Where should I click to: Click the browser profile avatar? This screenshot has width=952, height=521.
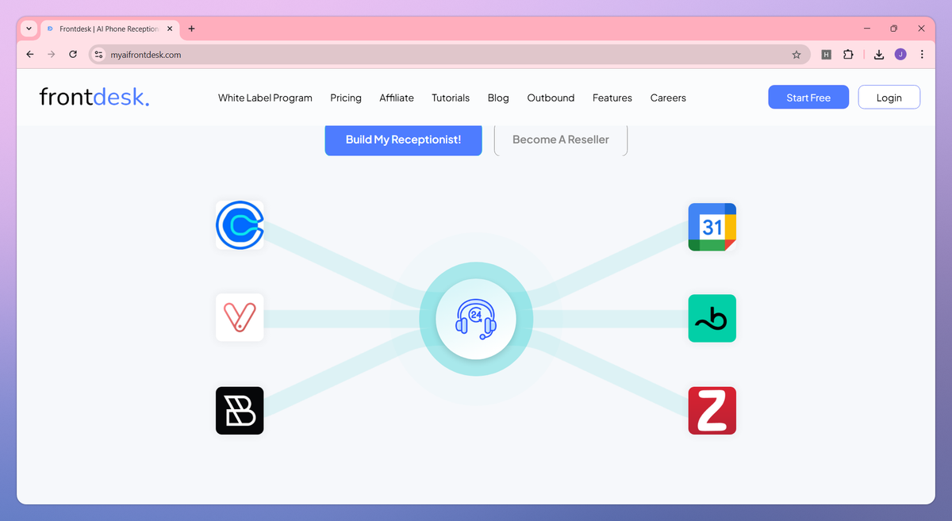click(900, 55)
